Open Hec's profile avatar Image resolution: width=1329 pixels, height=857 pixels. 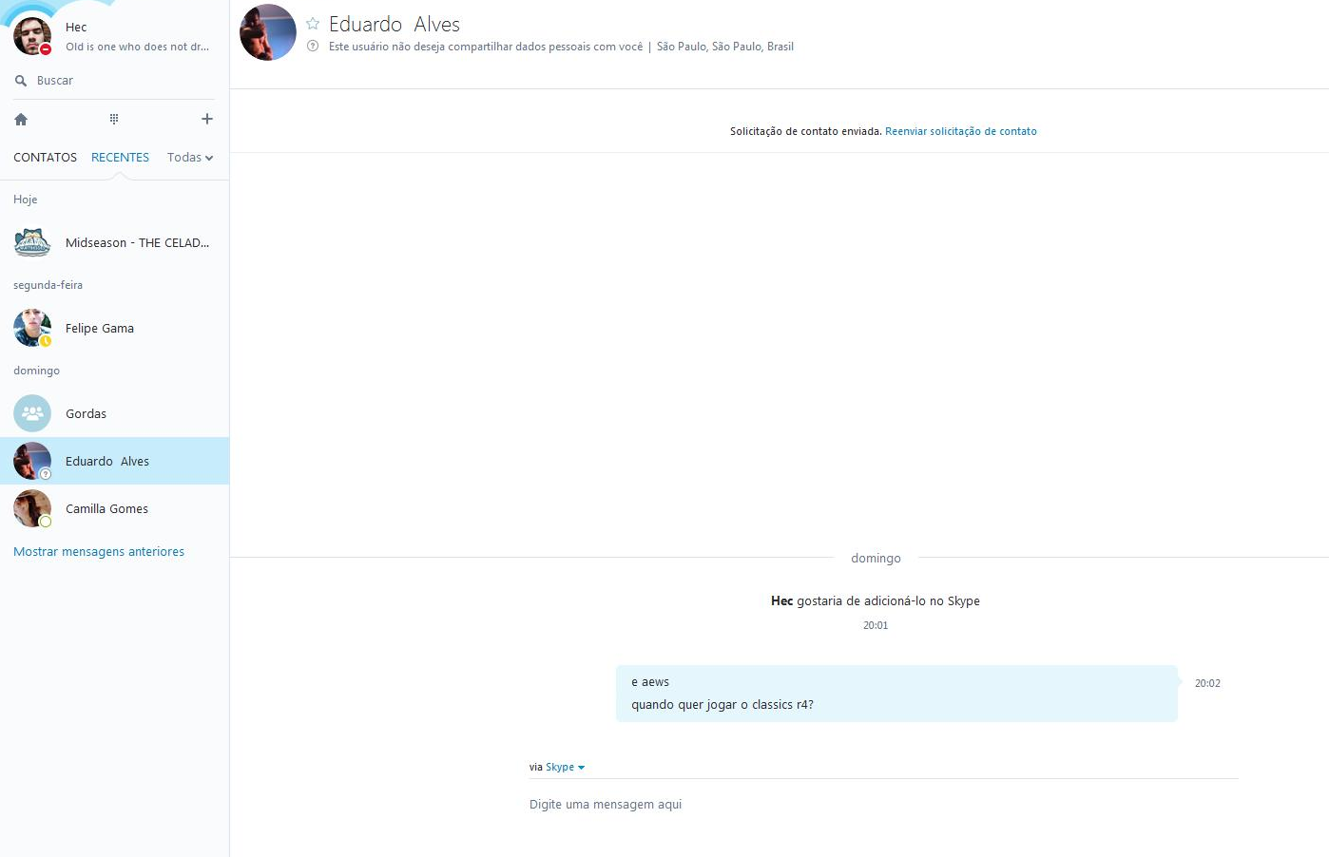32,35
